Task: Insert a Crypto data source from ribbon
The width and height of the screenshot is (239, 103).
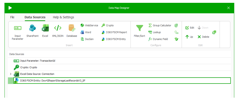Action: pos(107,25)
